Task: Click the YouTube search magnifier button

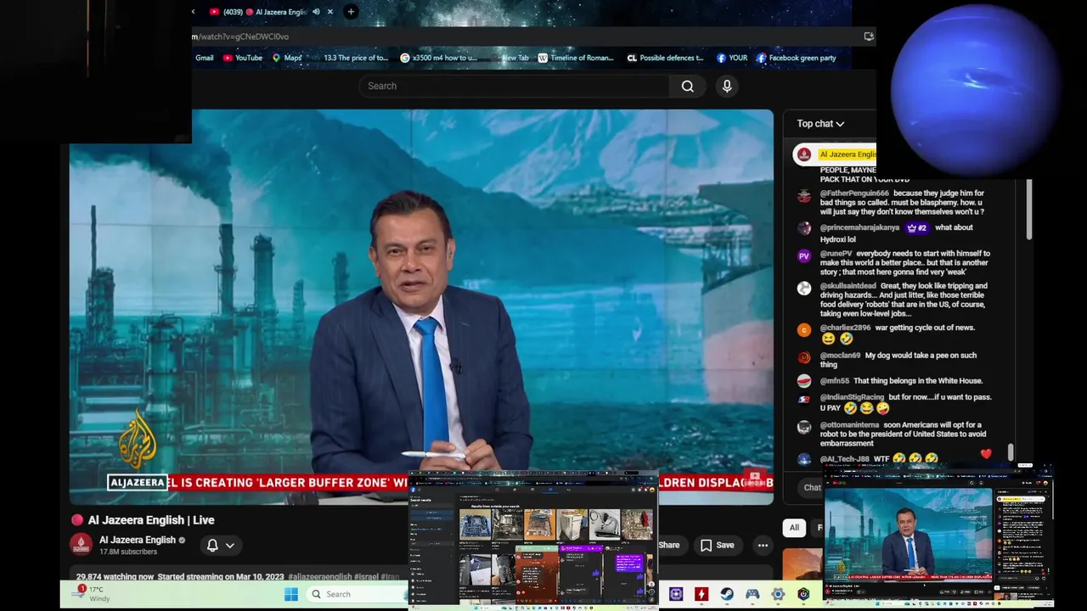Action: coord(688,86)
